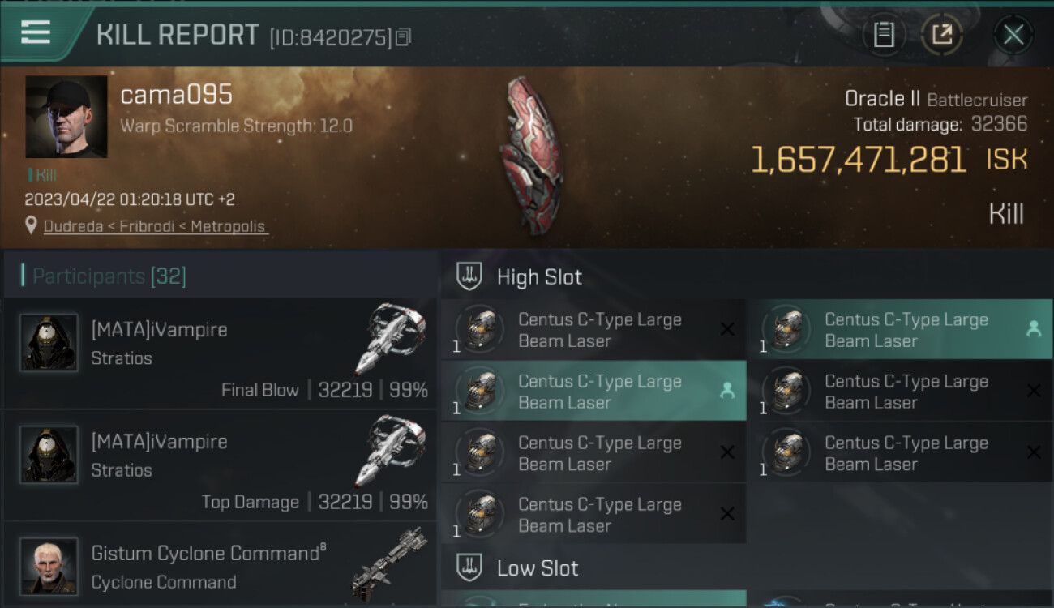Click the location pin icon

31,225
